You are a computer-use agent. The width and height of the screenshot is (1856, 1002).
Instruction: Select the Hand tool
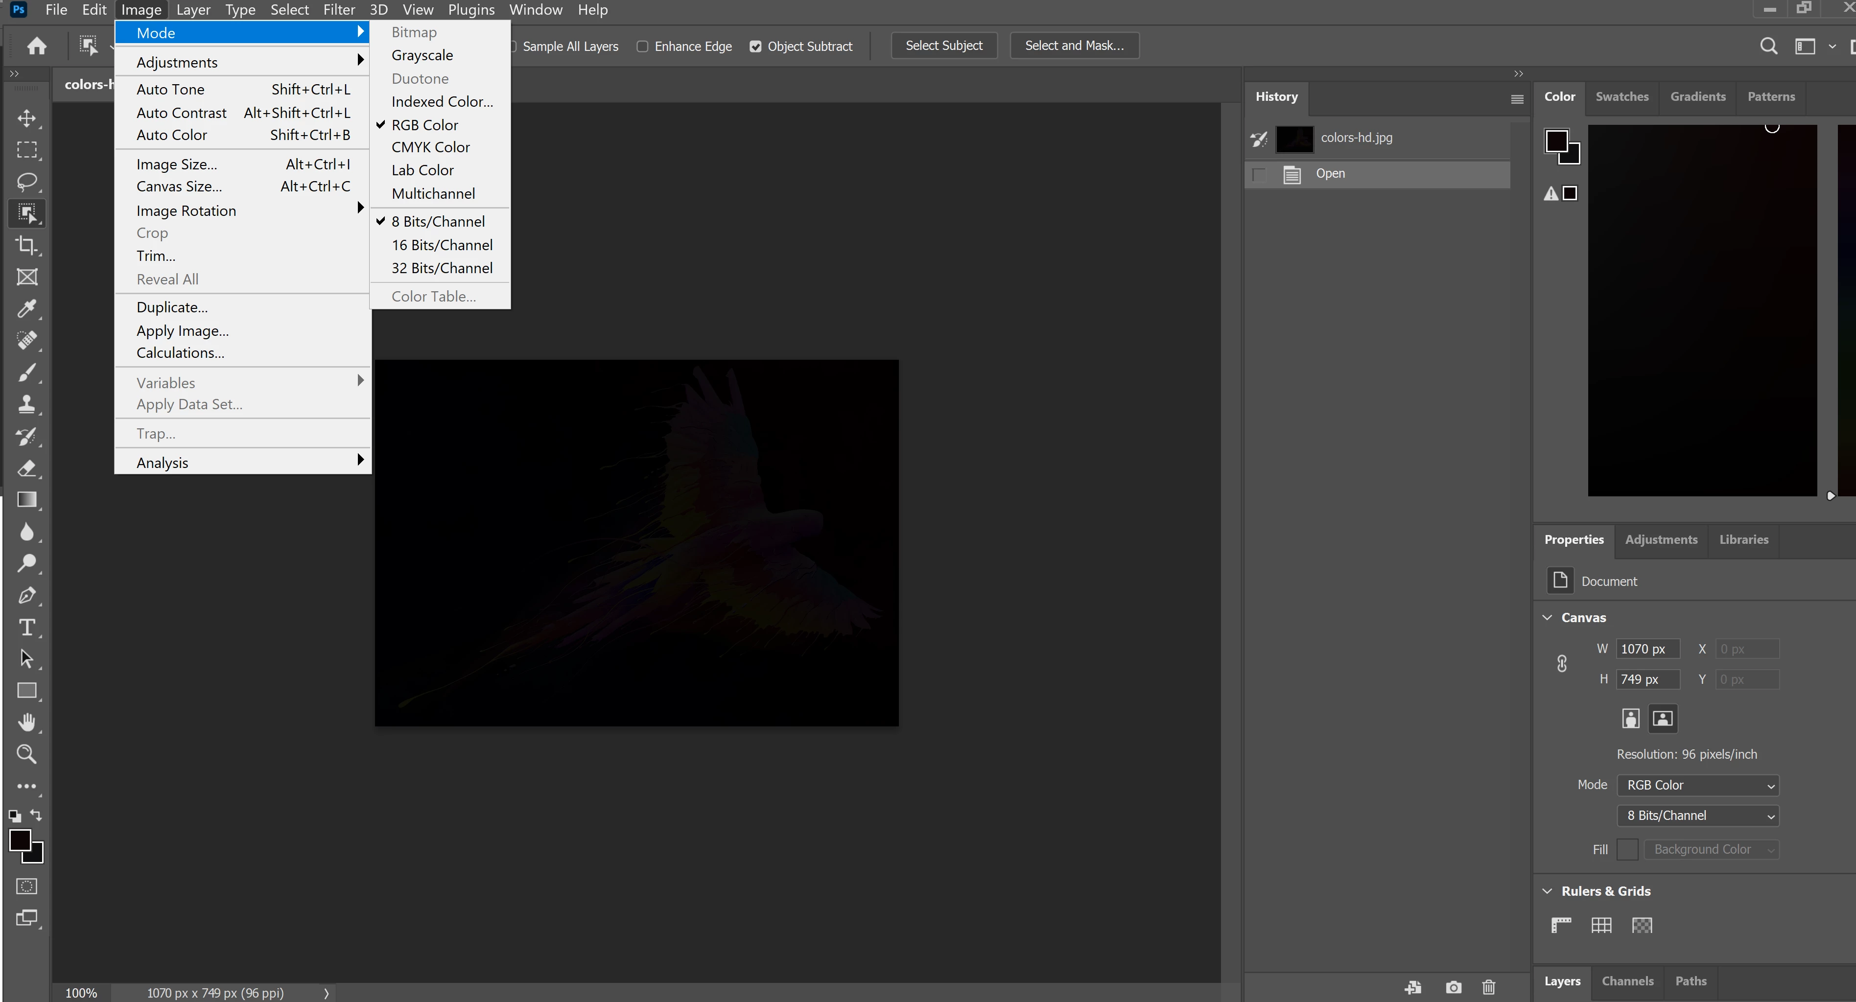coord(26,722)
